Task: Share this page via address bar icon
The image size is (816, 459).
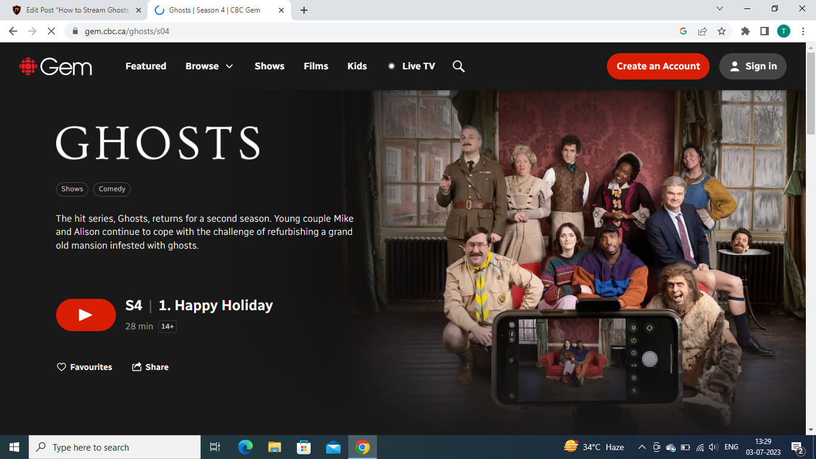Action: tap(703, 31)
